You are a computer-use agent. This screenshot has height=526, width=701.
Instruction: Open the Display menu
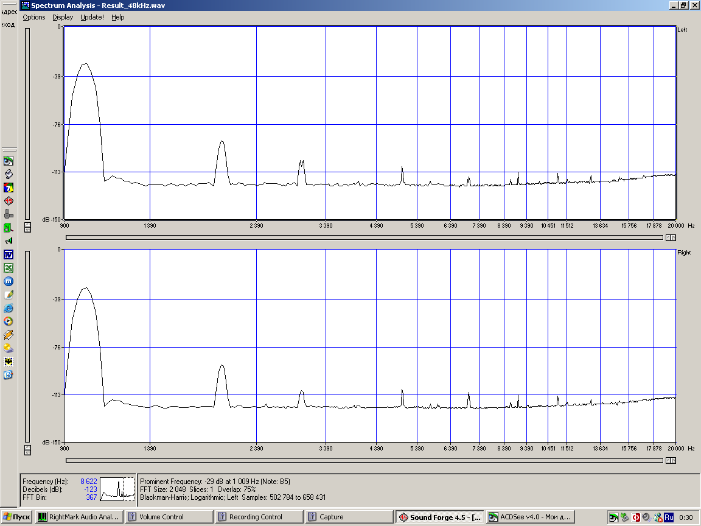pos(63,17)
